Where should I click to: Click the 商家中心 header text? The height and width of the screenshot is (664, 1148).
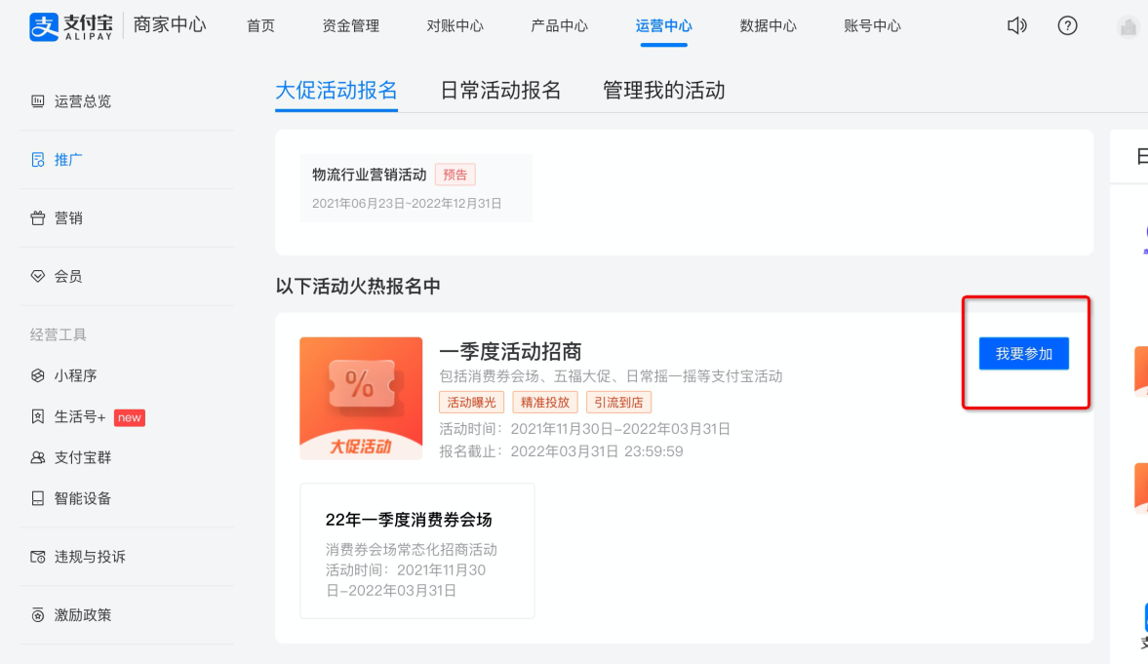(x=170, y=25)
